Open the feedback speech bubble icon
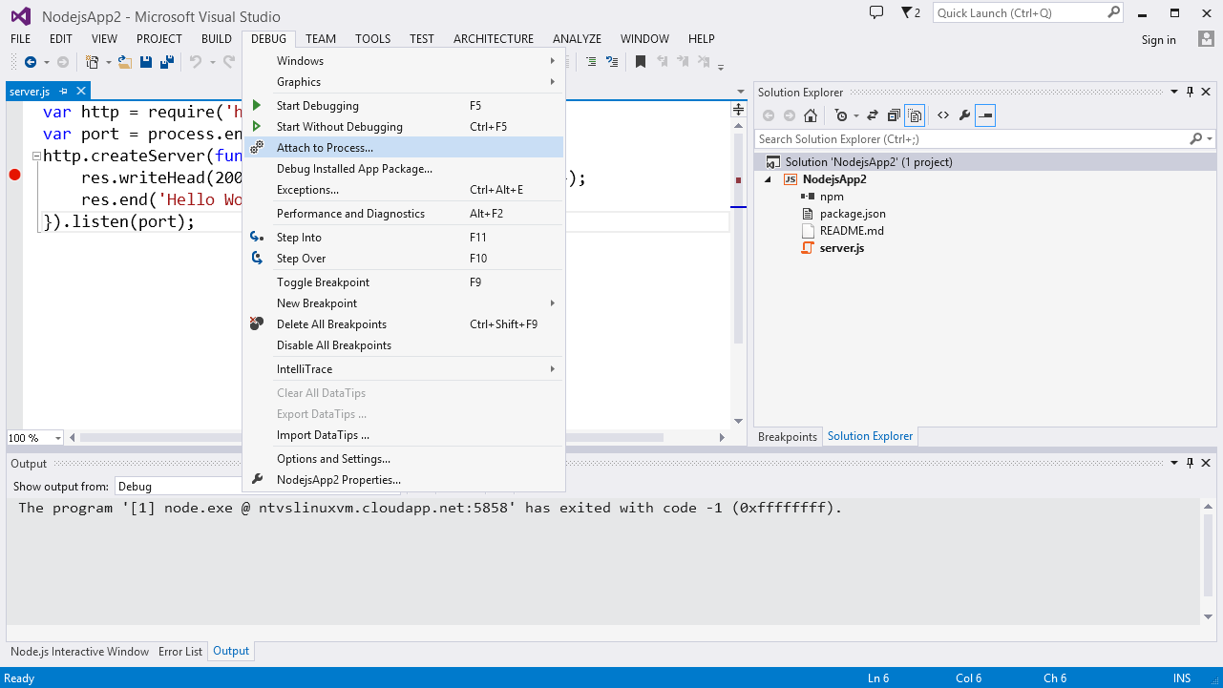The image size is (1223, 688). tap(876, 13)
